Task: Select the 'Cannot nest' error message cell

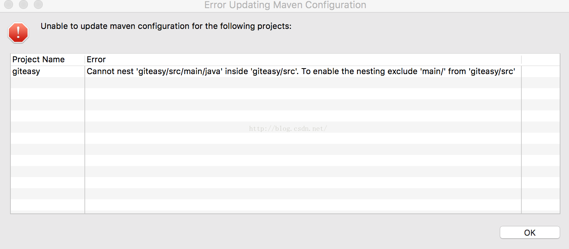Action: (x=303, y=72)
